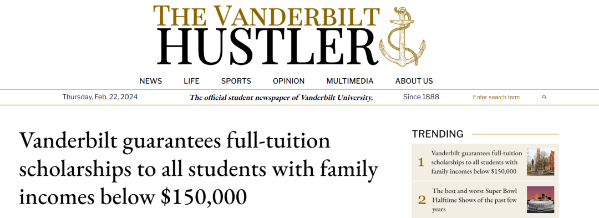Click the official student newspaper tagline
This screenshot has width=599, height=218.
(x=281, y=98)
